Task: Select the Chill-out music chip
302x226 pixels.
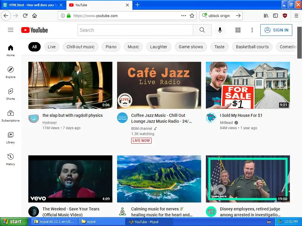Action: pos(81,47)
